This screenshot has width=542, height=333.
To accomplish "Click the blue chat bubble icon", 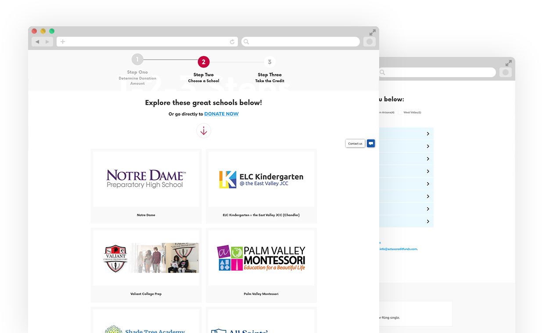I will tap(371, 143).
